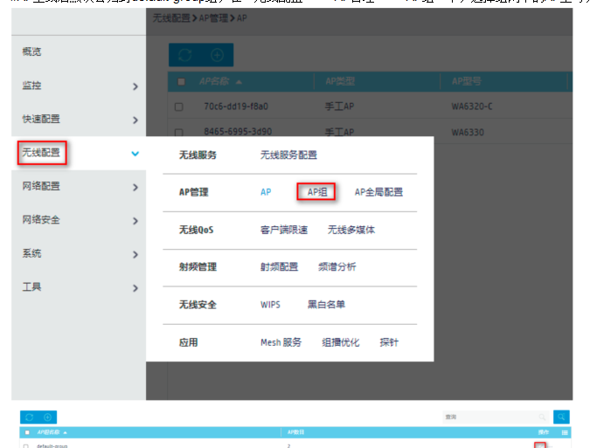Click the magnifier icon inside the query field
This screenshot has width=597, height=448.
(x=542, y=417)
